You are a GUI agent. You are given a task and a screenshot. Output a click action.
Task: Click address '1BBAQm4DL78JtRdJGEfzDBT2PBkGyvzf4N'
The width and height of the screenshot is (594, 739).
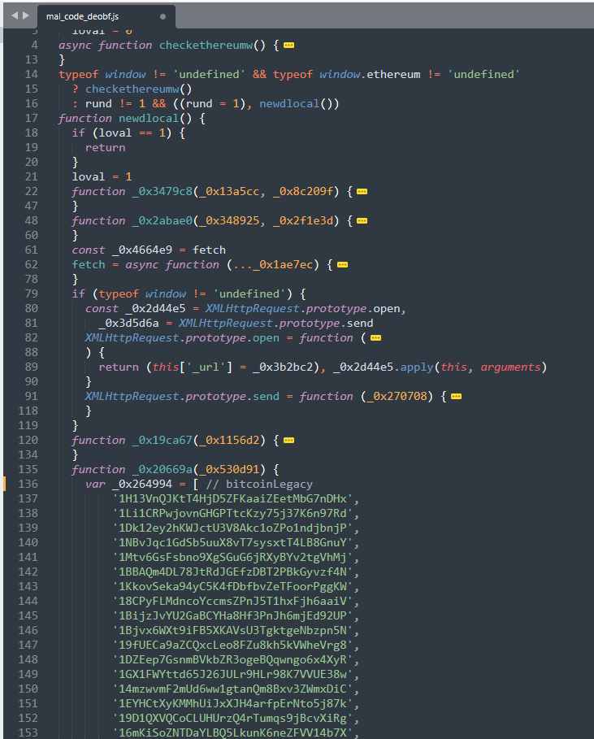(x=232, y=572)
